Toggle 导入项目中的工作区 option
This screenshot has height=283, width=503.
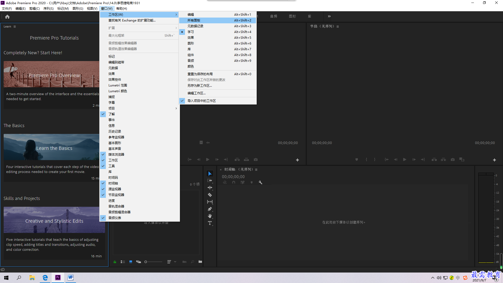tap(217, 101)
